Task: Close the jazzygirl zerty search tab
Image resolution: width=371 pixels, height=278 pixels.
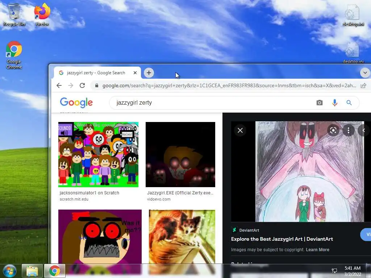Action: pos(135,73)
